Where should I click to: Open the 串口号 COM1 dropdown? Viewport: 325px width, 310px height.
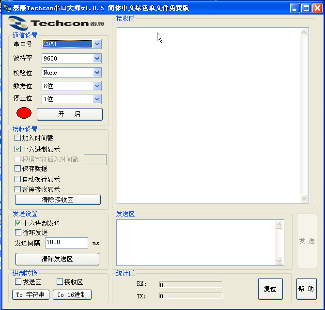[x=97, y=44]
